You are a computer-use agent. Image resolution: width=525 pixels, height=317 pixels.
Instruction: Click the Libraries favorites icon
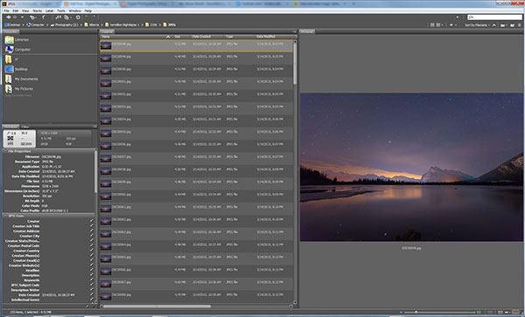(10, 40)
